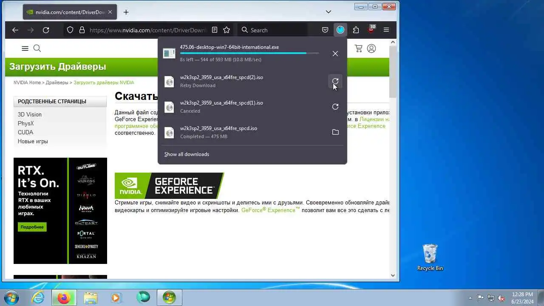This screenshot has width=544, height=306.
Task: Close the nvidia.com tab
Action: click(x=110, y=12)
